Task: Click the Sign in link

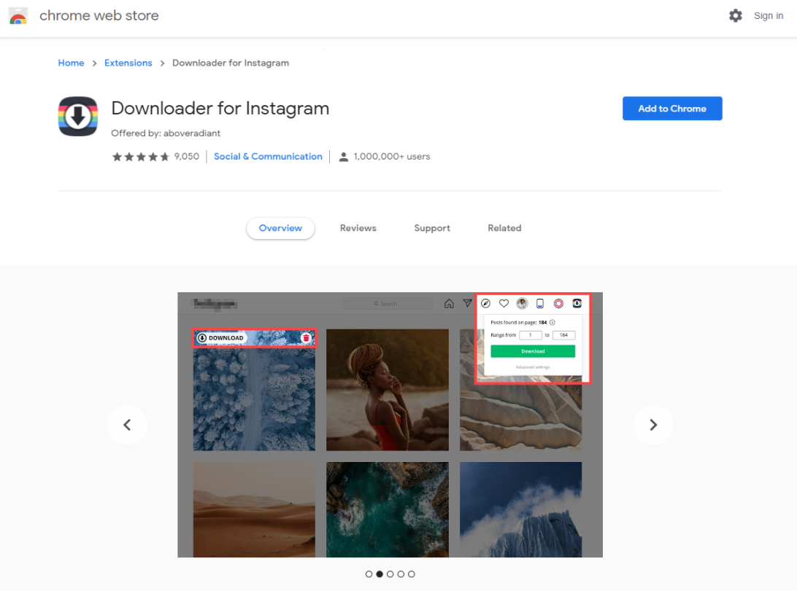Action: tap(769, 16)
